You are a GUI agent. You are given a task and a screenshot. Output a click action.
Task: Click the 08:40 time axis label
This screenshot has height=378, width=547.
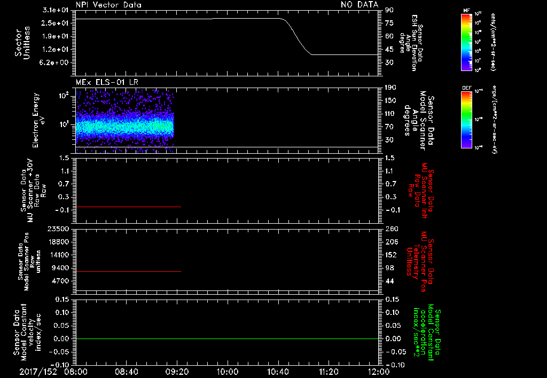(x=126, y=372)
